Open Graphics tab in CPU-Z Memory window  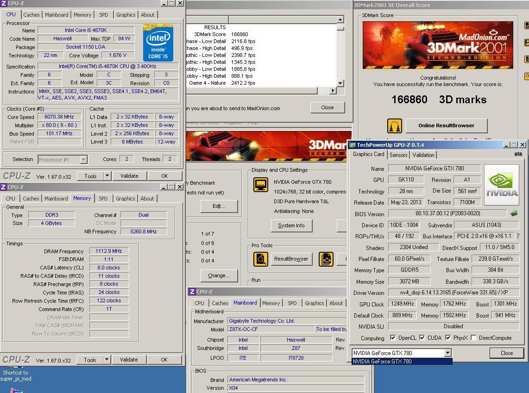coord(126,199)
